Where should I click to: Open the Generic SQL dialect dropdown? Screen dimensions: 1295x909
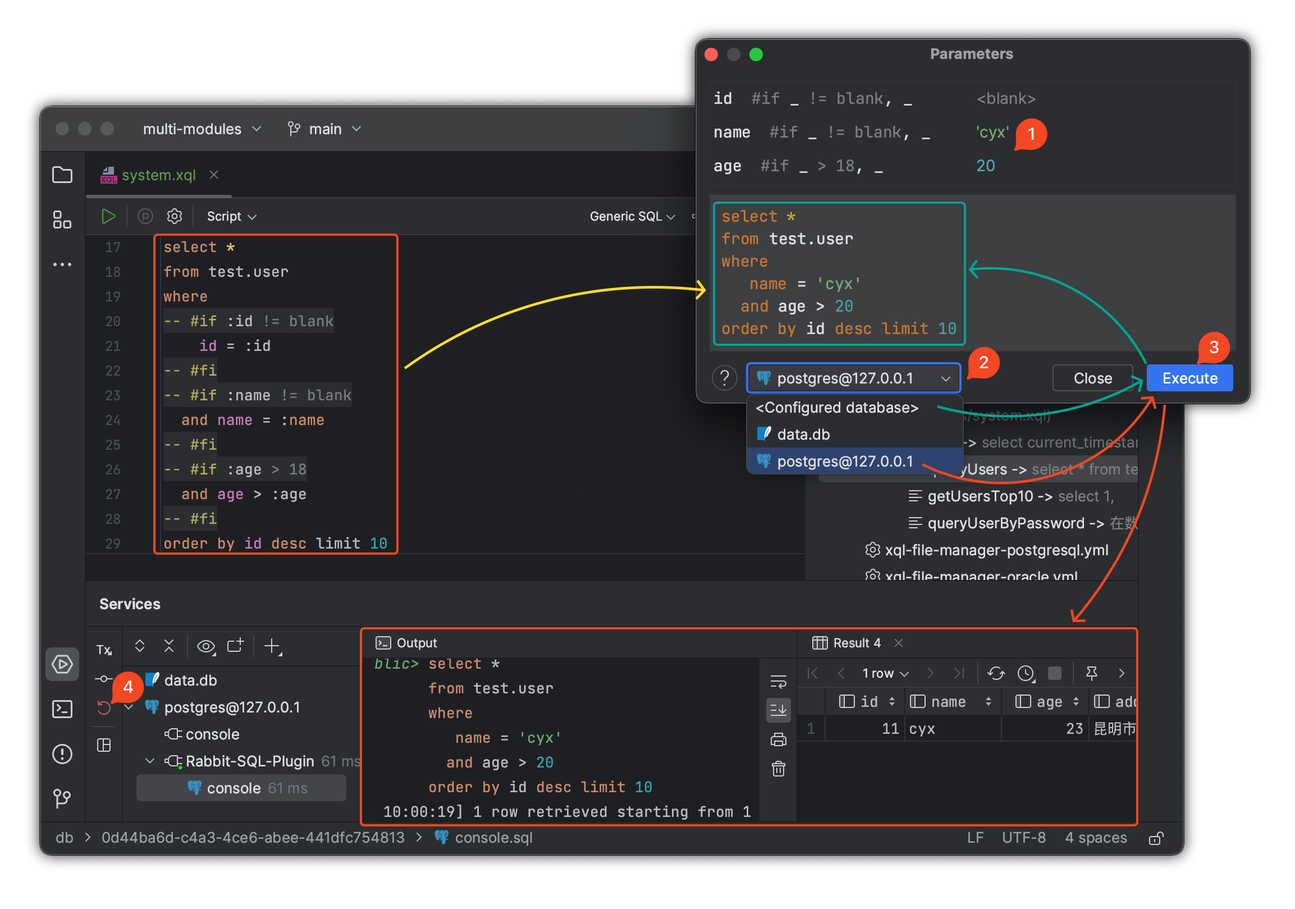coord(632,216)
